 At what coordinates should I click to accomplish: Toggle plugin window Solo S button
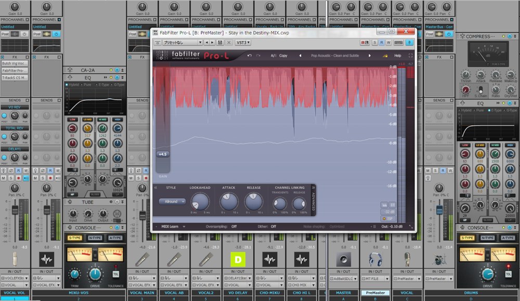375,43
